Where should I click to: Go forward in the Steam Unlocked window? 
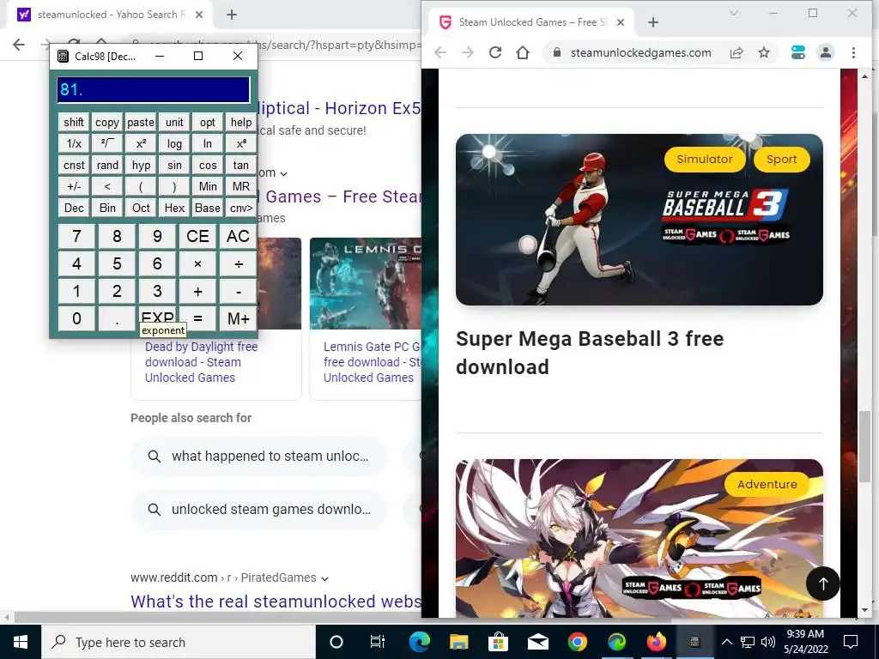[468, 52]
